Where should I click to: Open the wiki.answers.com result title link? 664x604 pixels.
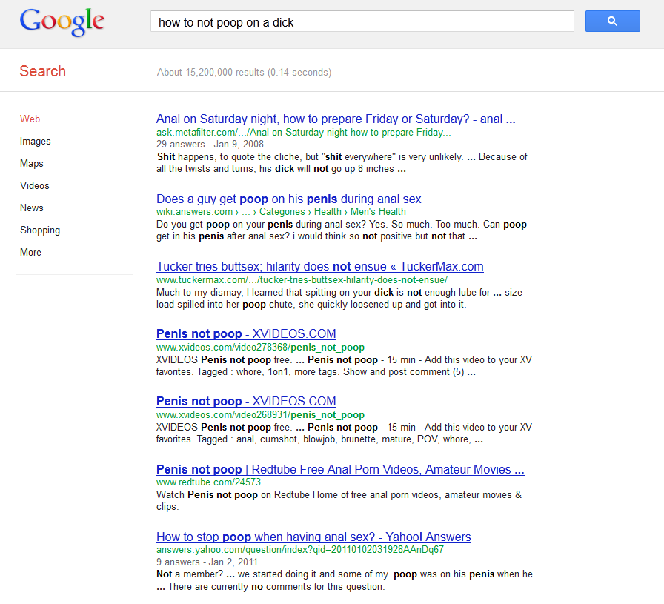[x=289, y=199]
